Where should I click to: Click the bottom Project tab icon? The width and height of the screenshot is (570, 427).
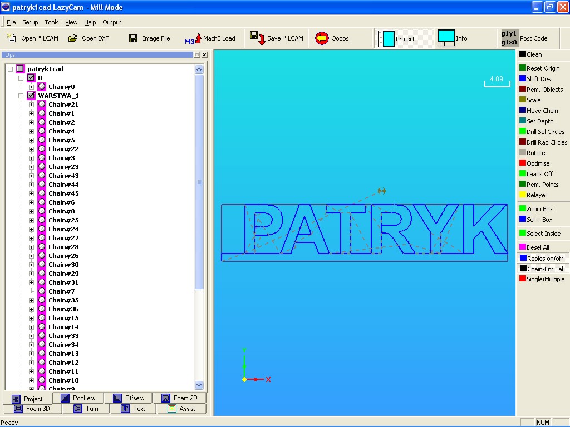click(16, 399)
